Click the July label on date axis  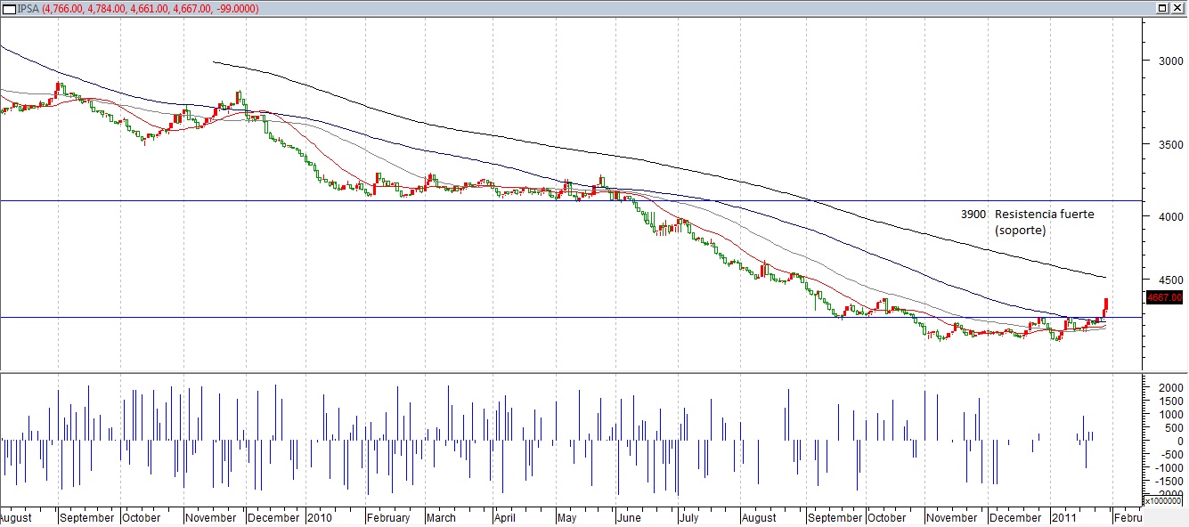pos(688,518)
